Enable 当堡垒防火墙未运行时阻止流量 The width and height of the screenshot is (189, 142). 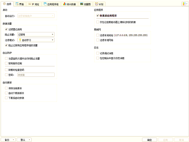tap(6, 58)
